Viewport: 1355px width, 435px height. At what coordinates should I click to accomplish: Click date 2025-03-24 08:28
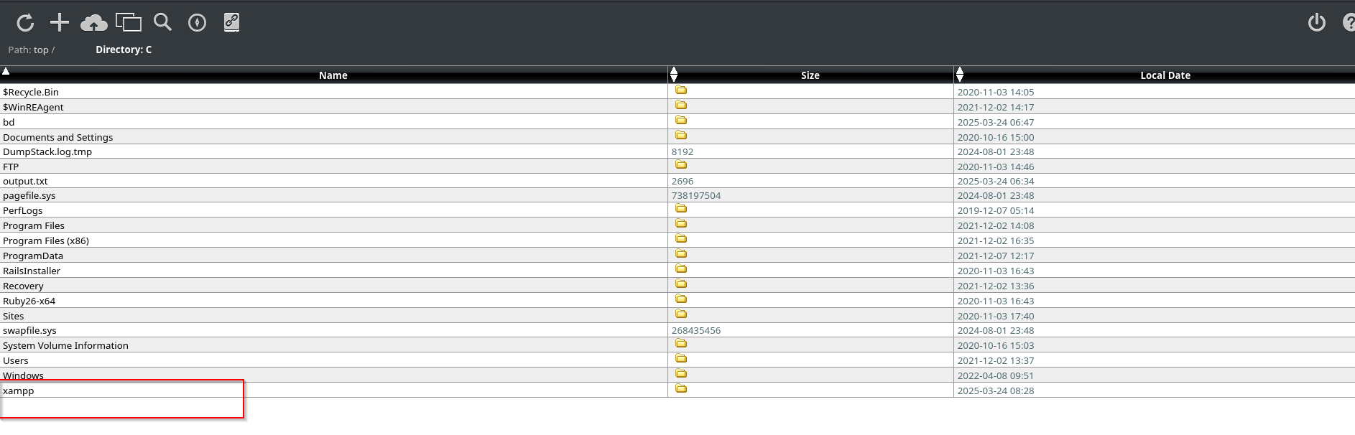(996, 391)
